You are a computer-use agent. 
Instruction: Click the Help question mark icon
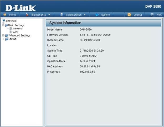(x=152, y=14)
